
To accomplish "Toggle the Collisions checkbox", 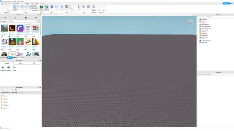I will coord(33,6).
